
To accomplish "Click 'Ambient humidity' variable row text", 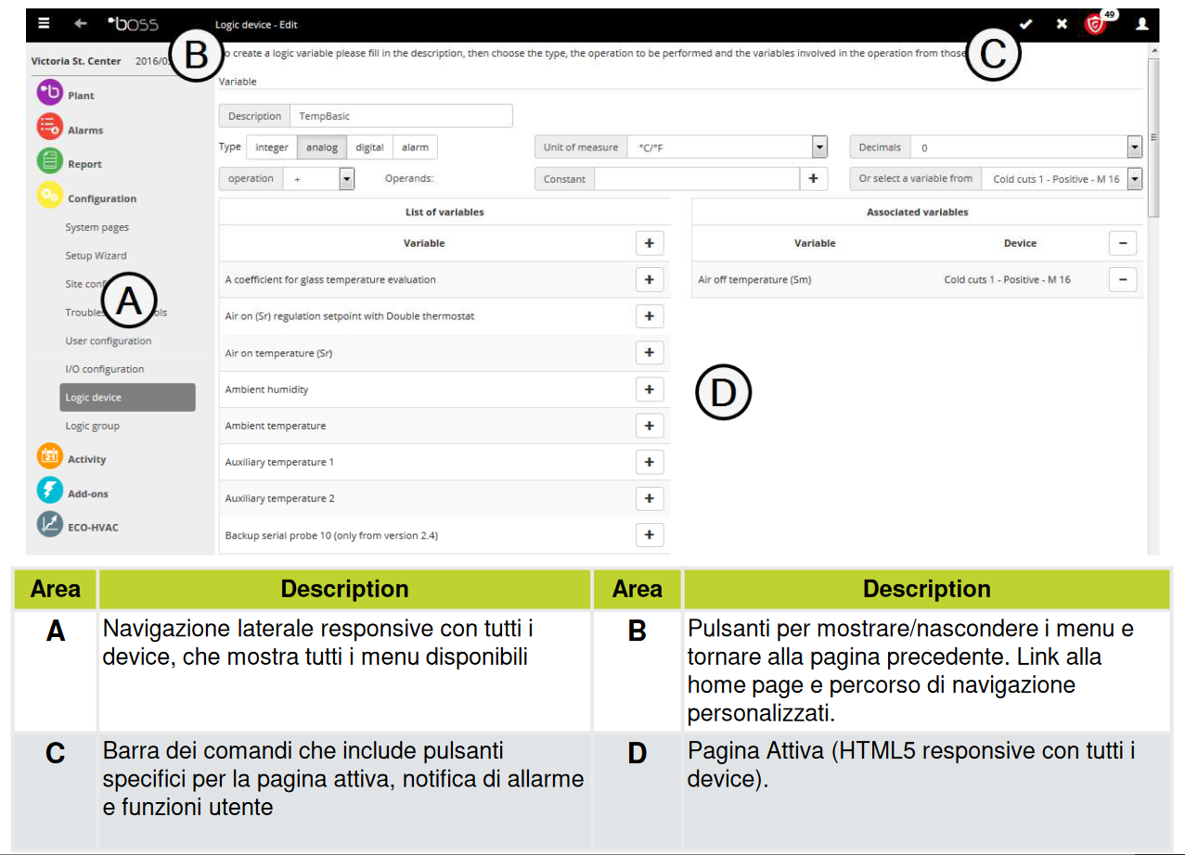I will [x=267, y=389].
